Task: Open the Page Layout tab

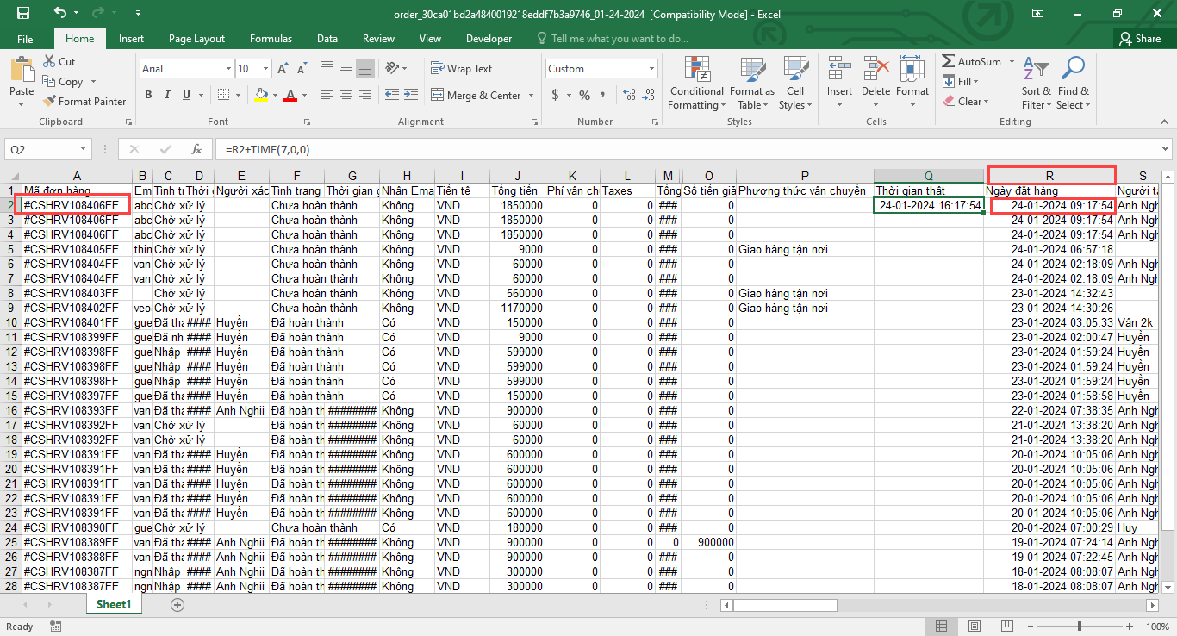Action: (x=196, y=39)
